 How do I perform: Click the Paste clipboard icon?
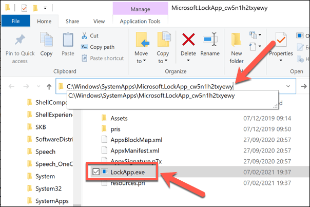pyautogui.click(x=68, y=40)
